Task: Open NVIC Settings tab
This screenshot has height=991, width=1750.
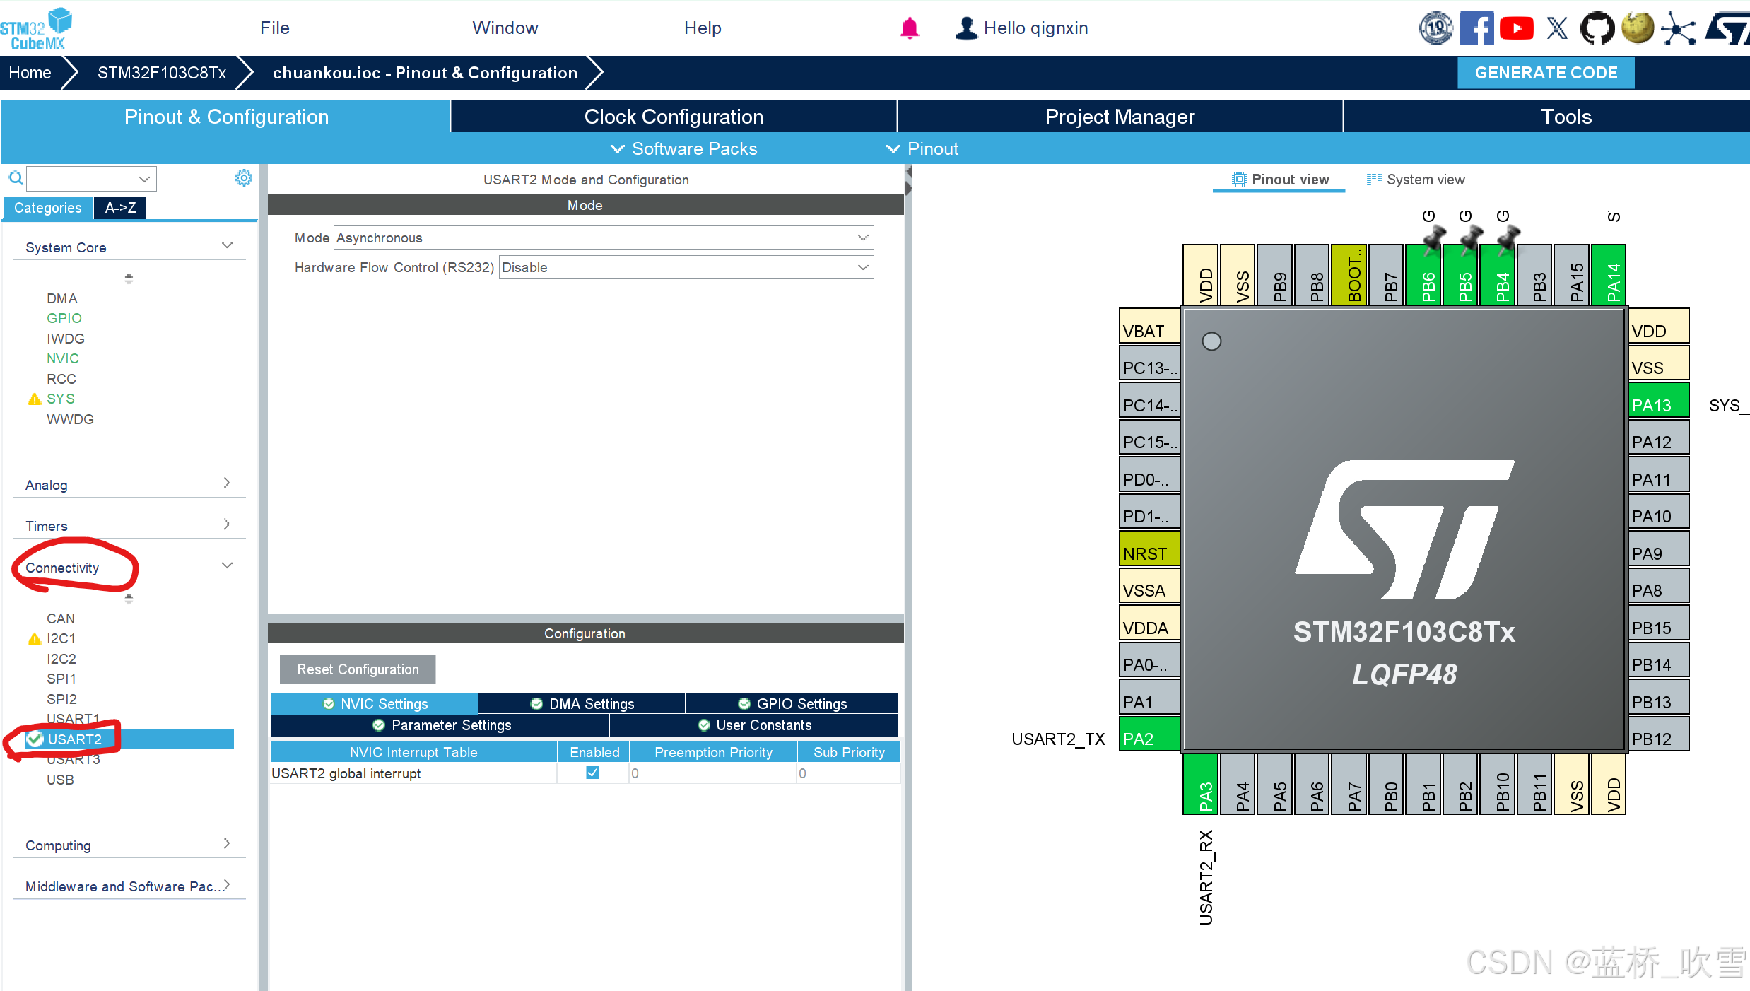Action: click(x=374, y=704)
